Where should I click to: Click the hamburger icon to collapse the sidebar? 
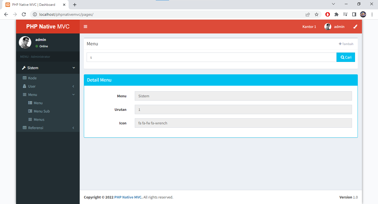[85, 27]
